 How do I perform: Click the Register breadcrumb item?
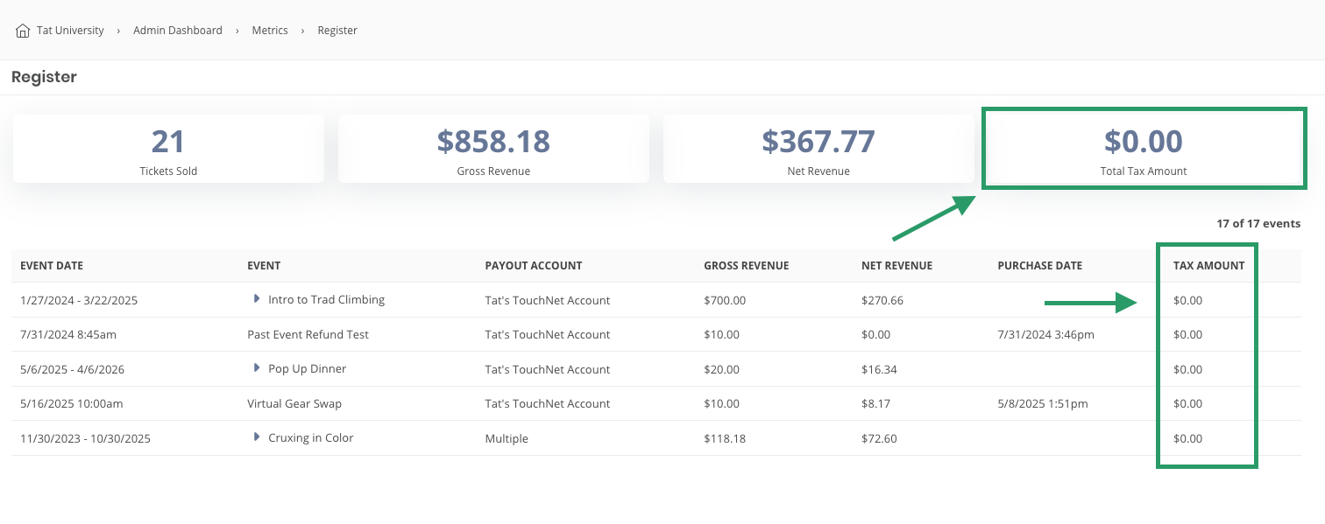337,30
